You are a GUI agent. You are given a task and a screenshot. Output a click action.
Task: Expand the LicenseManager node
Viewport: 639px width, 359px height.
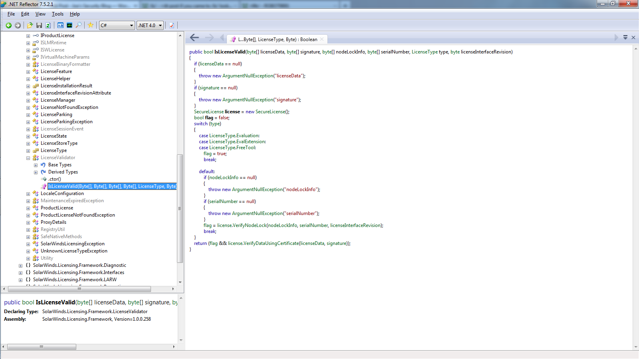point(28,101)
